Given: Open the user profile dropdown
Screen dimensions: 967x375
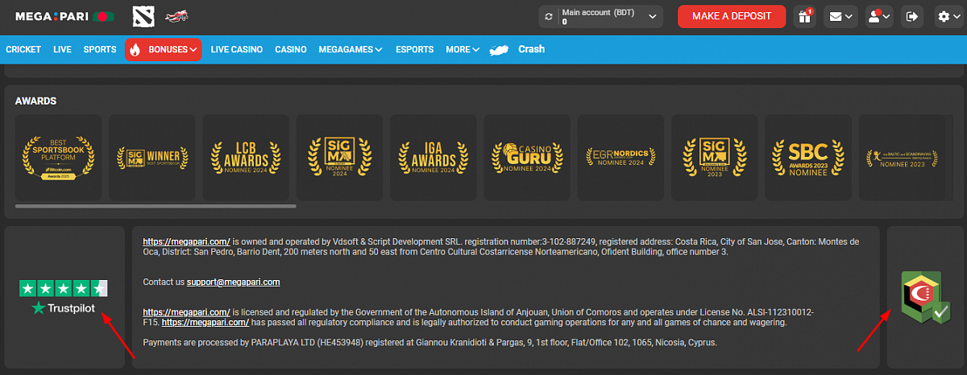Looking at the screenshot, I should [878, 16].
